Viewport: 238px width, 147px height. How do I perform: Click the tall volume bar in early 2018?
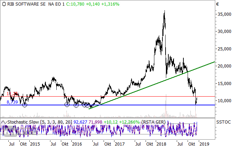click(166, 106)
